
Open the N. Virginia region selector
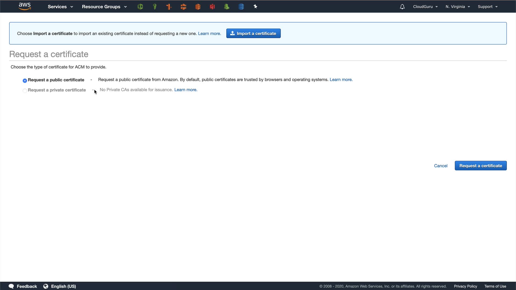(457, 7)
